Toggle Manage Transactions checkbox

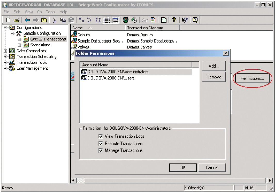click(x=101, y=150)
